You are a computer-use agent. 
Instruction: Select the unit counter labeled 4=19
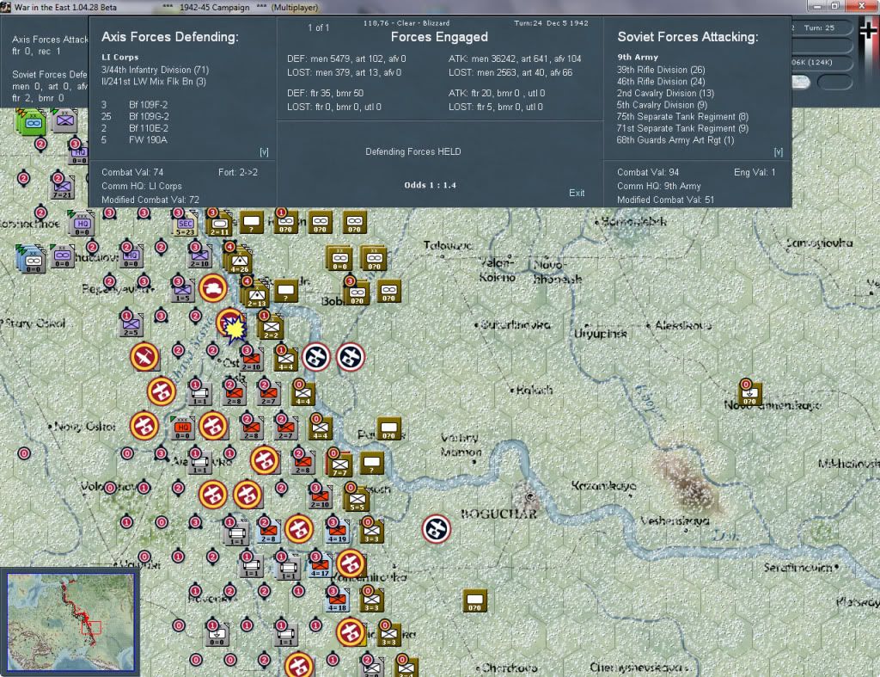pos(337,531)
